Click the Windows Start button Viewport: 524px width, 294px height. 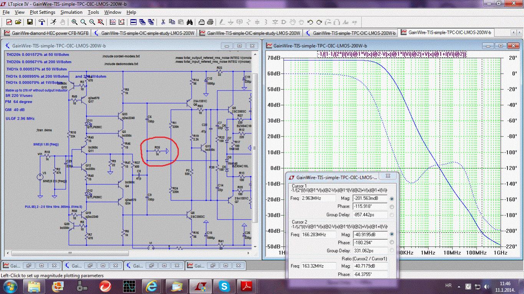pos(10,286)
